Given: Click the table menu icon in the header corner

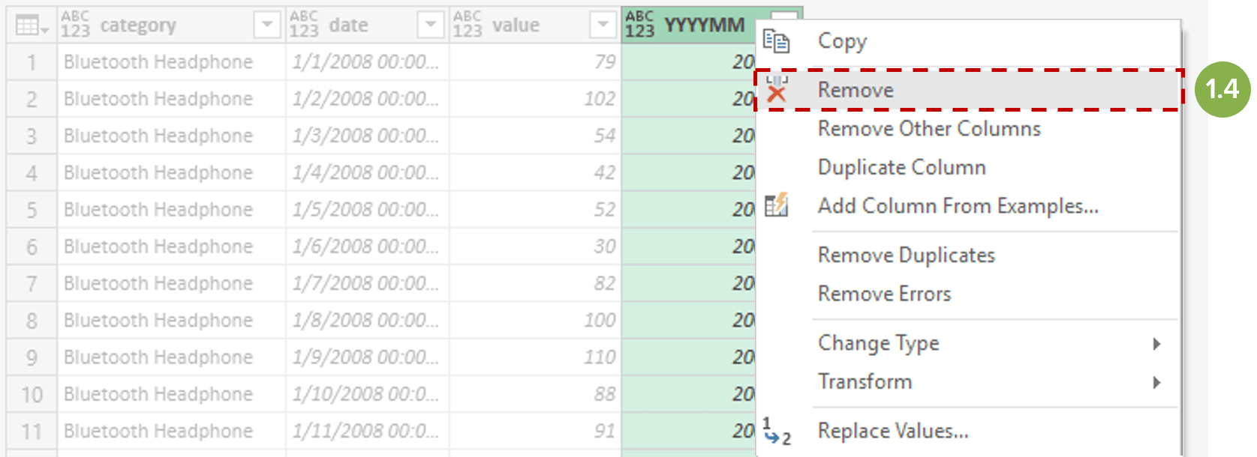Looking at the screenshot, I should [32, 25].
